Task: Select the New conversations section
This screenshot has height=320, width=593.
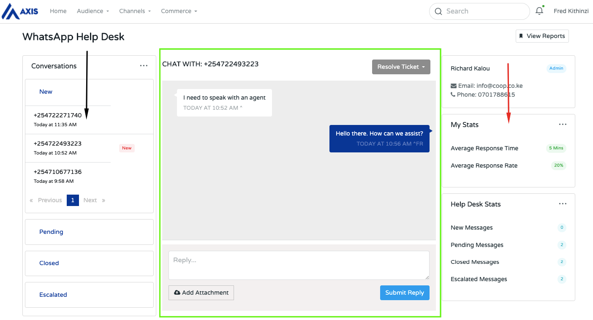Action: [x=46, y=92]
